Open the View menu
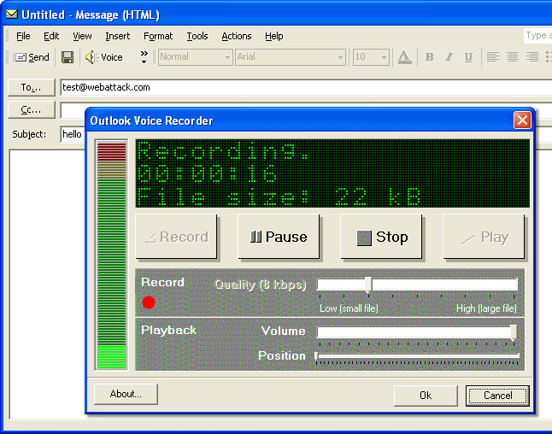Viewport: 552px width, 434px height. (82, 36)
